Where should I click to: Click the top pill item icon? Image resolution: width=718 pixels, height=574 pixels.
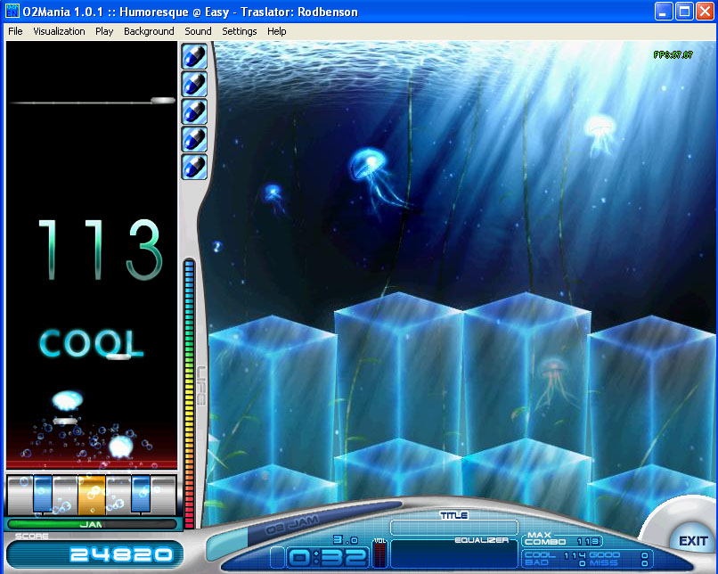pyautogui.click(x=194, y=56)
